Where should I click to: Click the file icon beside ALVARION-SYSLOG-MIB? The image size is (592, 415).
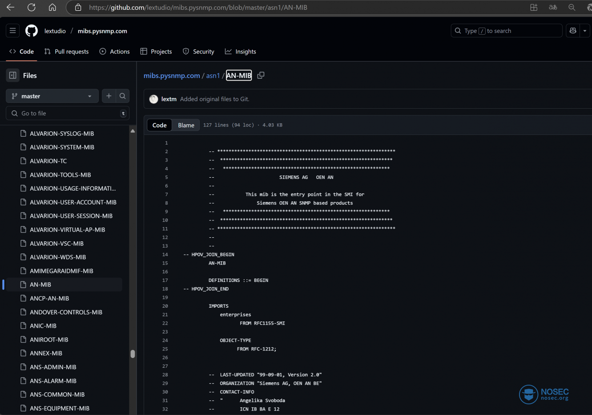pyautogui.click(x=24, y=133)
